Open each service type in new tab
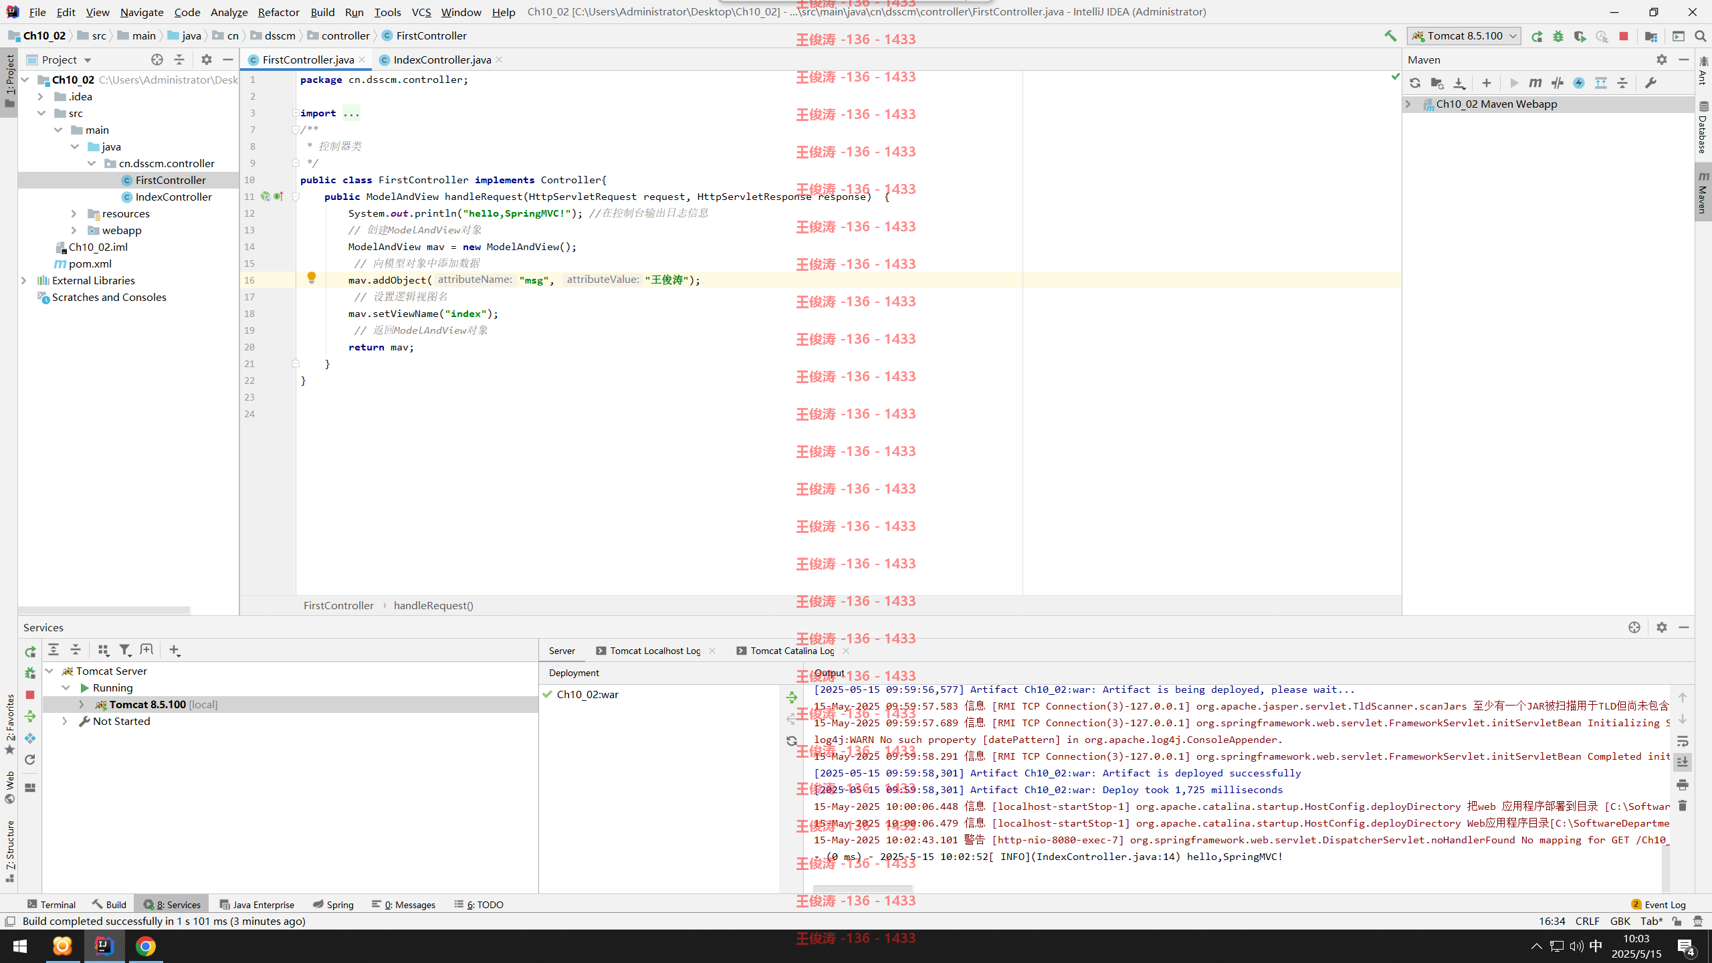Screen dimensions: 1712x963 [x=146, y=649]
